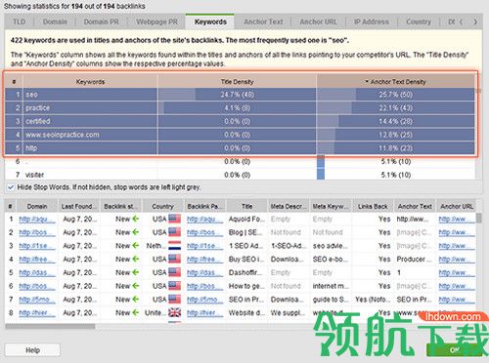
Task: Click the Netherlands flag in row 3
Action: pyautogui.click(x=175, y=246)
